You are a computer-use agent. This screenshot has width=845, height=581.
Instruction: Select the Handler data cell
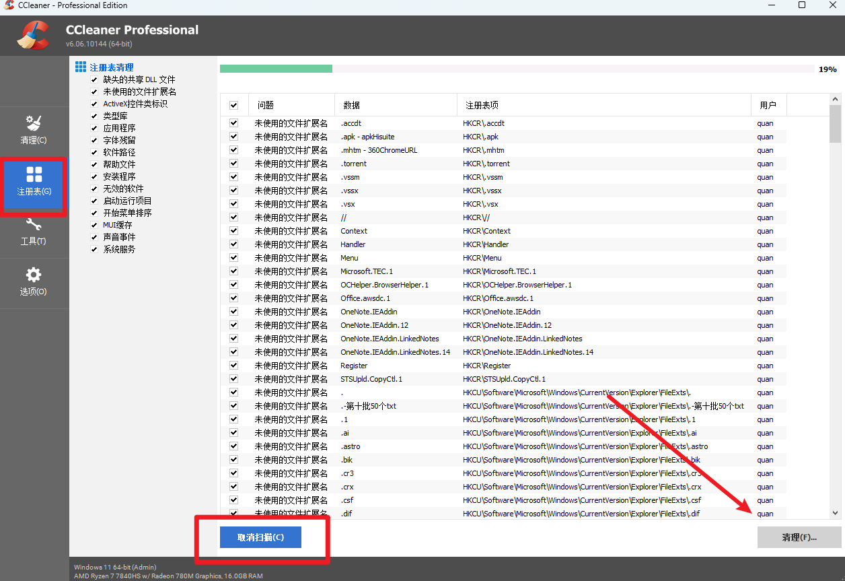click(353, 244)
